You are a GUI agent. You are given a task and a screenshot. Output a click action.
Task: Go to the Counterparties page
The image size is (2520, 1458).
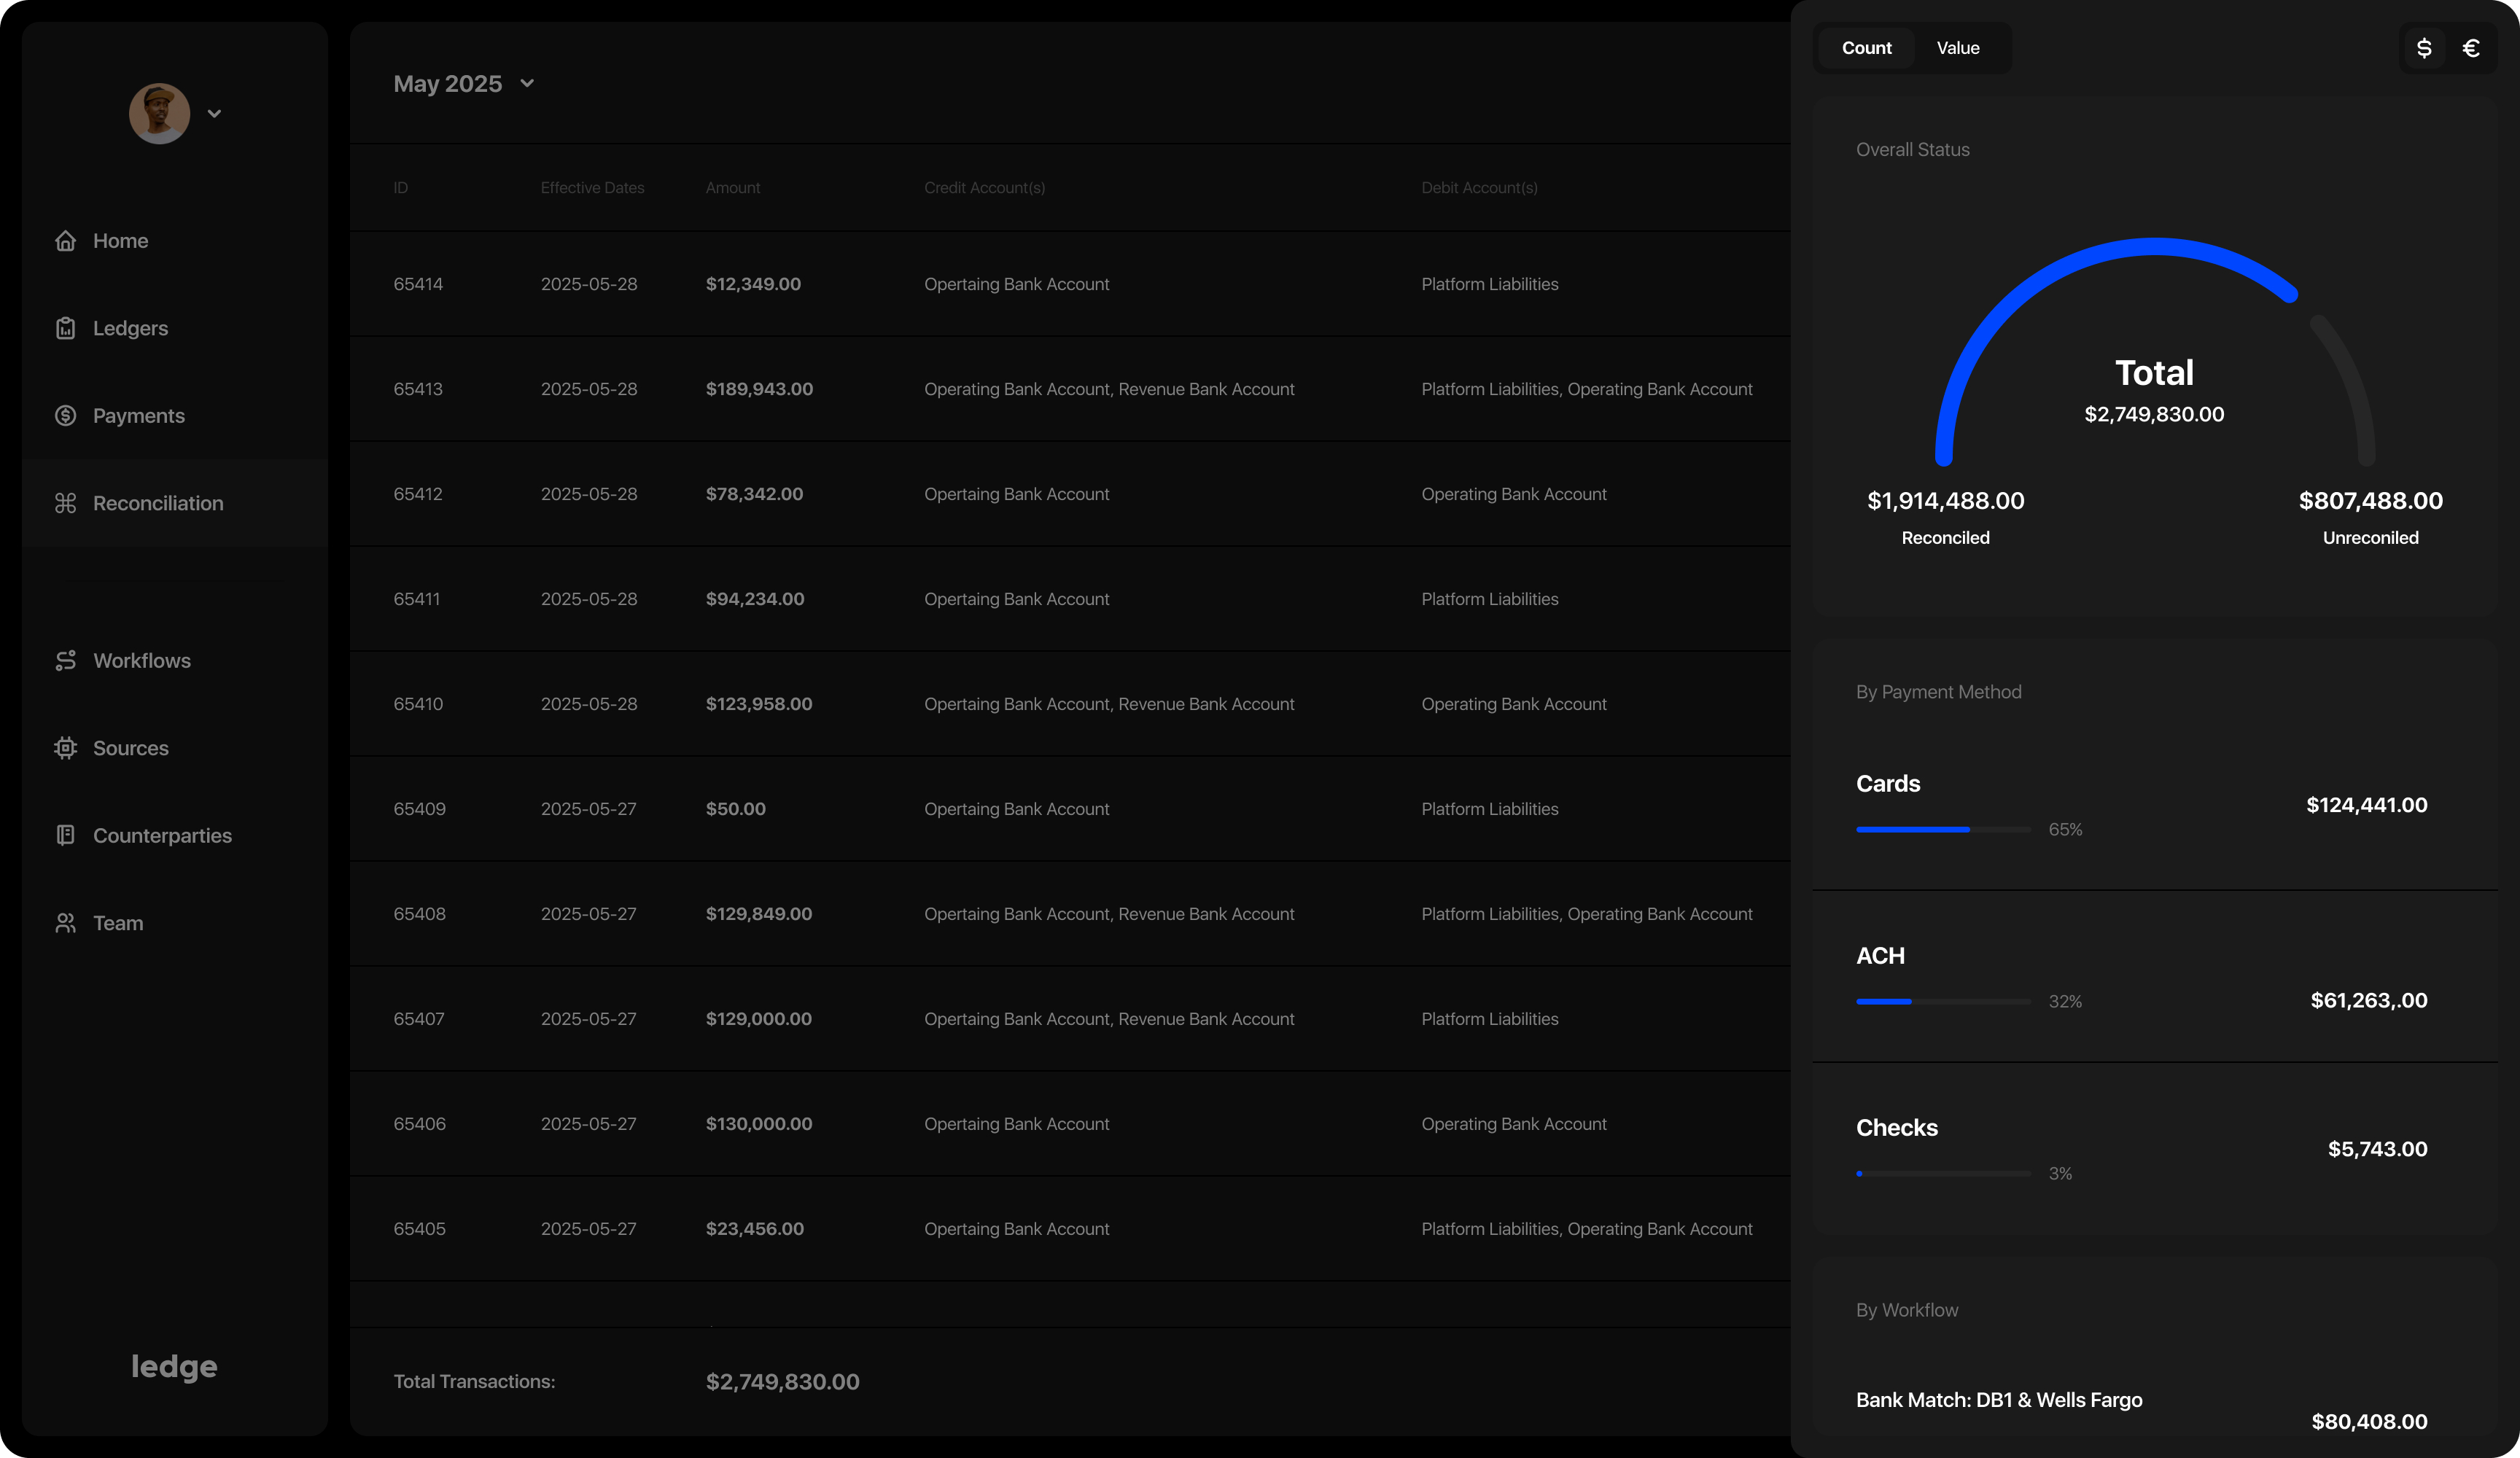[162, 835]
